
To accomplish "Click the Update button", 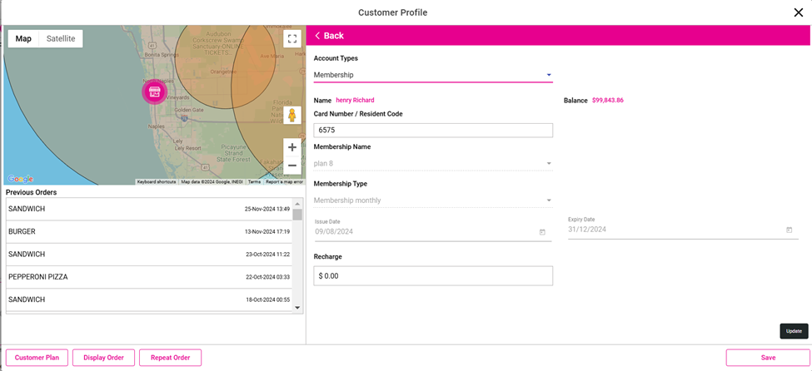I will (x=793, y=331).
